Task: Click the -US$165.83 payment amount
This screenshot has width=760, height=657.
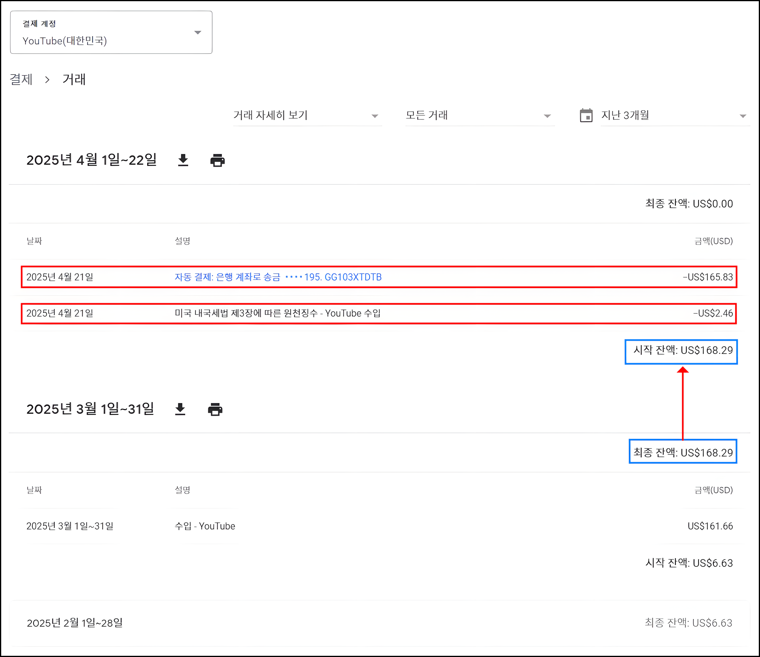Action: (x=707, y=277)
